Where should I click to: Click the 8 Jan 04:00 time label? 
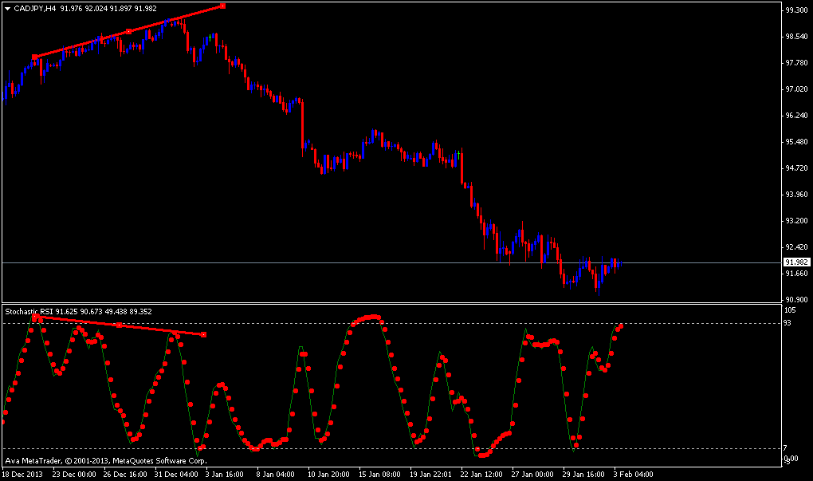tap(276, 475)
